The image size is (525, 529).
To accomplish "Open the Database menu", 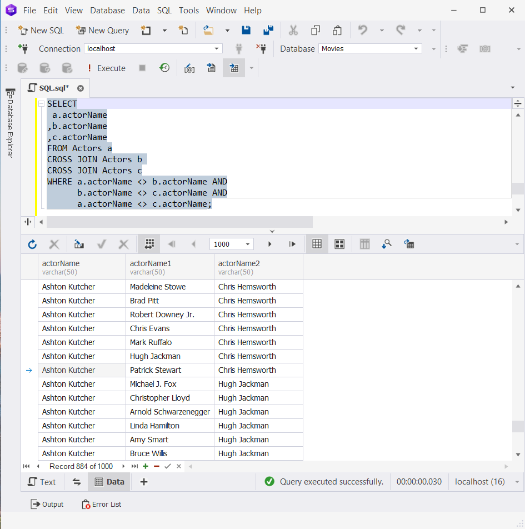I will [x=107, y=11].
